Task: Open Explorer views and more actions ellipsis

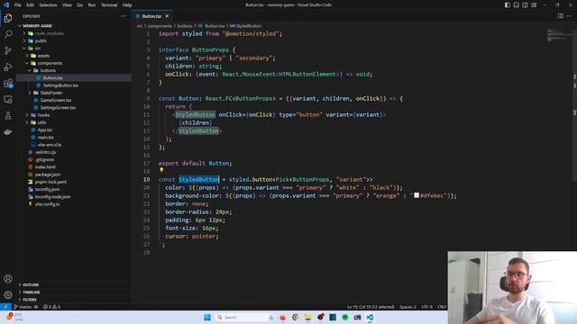Action: click(x=123, y=16)
